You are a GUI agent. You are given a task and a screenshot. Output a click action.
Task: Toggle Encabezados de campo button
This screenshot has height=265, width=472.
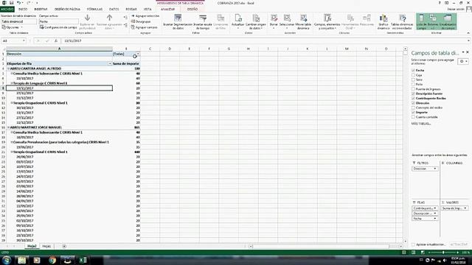[448, 21]
